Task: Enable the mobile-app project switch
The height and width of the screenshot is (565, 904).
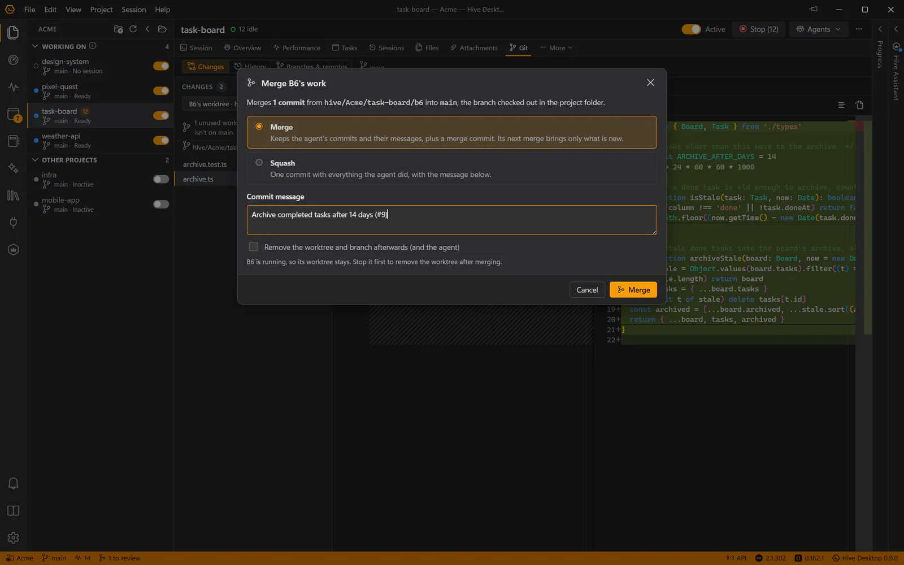Action: (161, 205)
